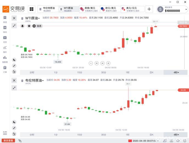The image size is (189, 143).
Task: Open the 日历 calendar in left sidebar
Action: 5,38
